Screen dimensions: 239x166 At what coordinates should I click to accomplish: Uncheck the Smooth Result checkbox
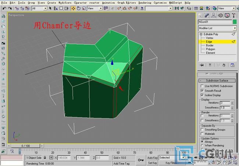pos(203,91)
